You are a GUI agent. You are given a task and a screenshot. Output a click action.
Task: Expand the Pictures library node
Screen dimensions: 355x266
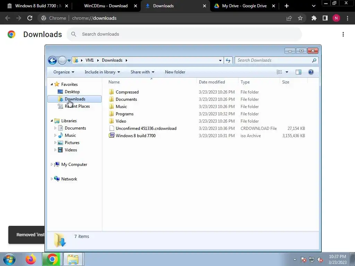click(x=55, y=142)
